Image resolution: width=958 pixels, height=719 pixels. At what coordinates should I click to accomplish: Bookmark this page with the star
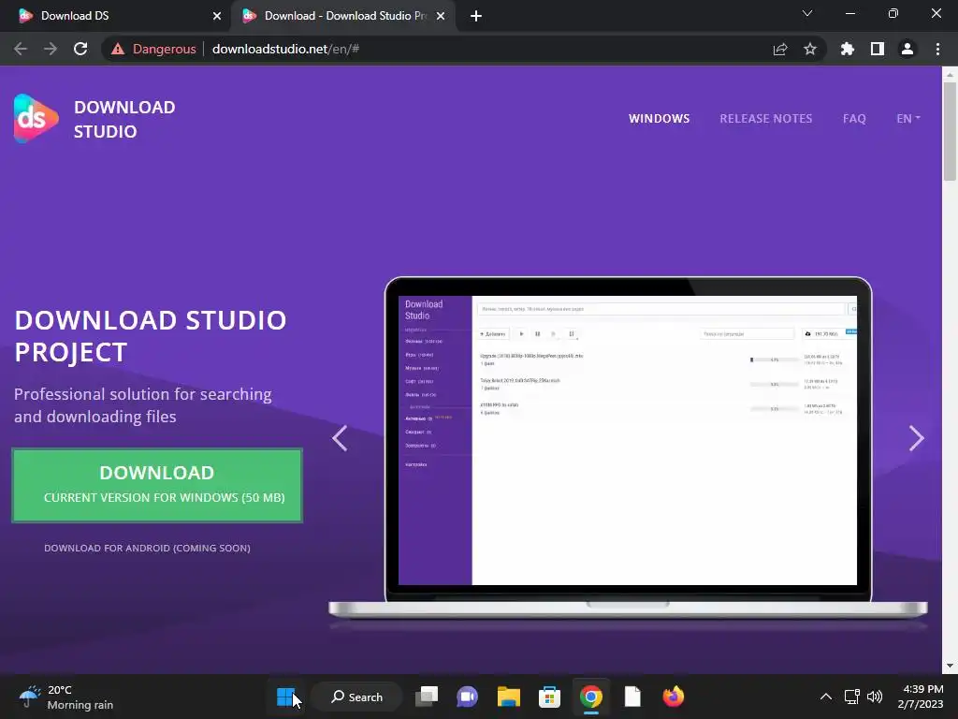click(810, 49)
